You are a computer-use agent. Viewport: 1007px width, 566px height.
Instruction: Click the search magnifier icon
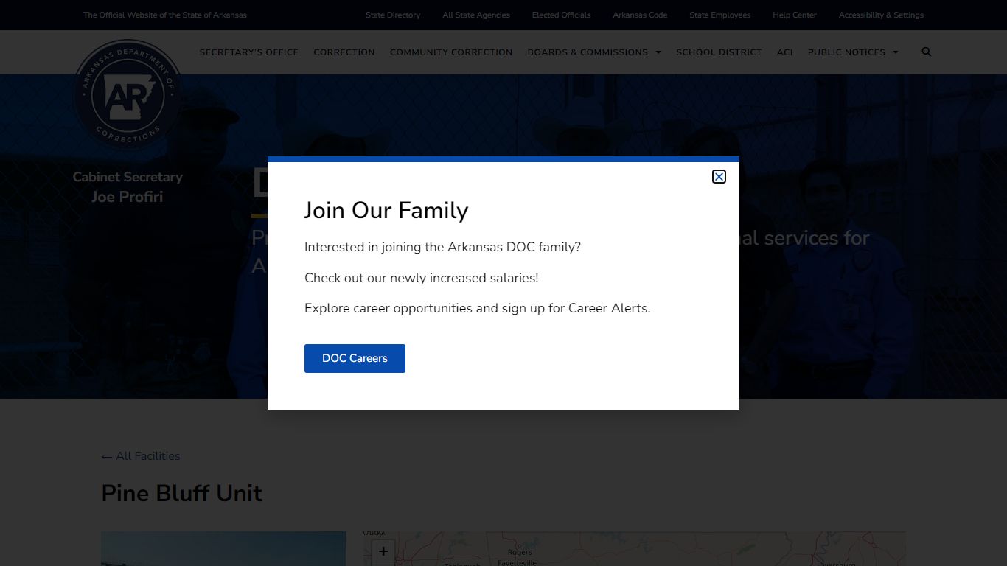[x=926, y=52]
